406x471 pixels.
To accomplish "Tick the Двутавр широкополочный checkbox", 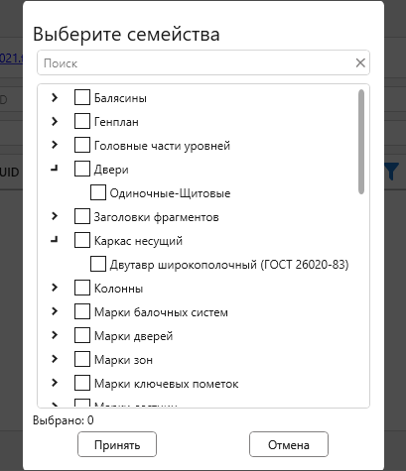I will [x=98, y=264].
